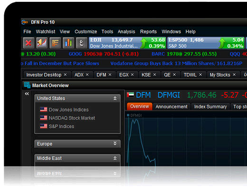Close the Investor Desktop tab

(65, 75)
